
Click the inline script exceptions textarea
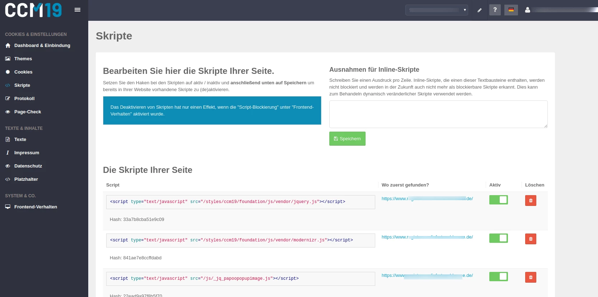coord(438,114)
